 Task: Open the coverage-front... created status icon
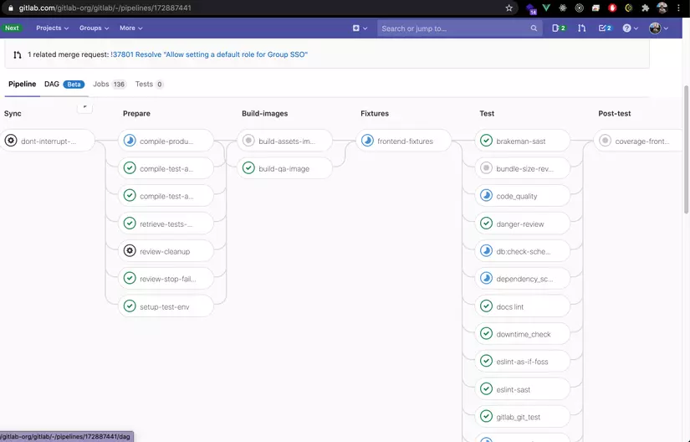(x=605, y=141)
